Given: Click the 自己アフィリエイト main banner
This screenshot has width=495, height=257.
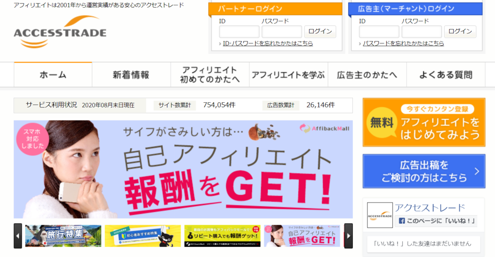Looking at the screenshot, I should (183, 169).
